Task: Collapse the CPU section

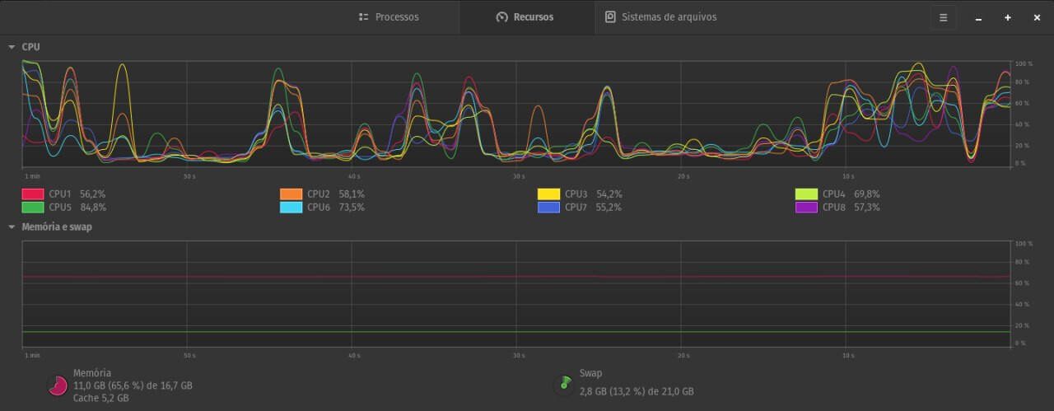Action: (12, 48)
